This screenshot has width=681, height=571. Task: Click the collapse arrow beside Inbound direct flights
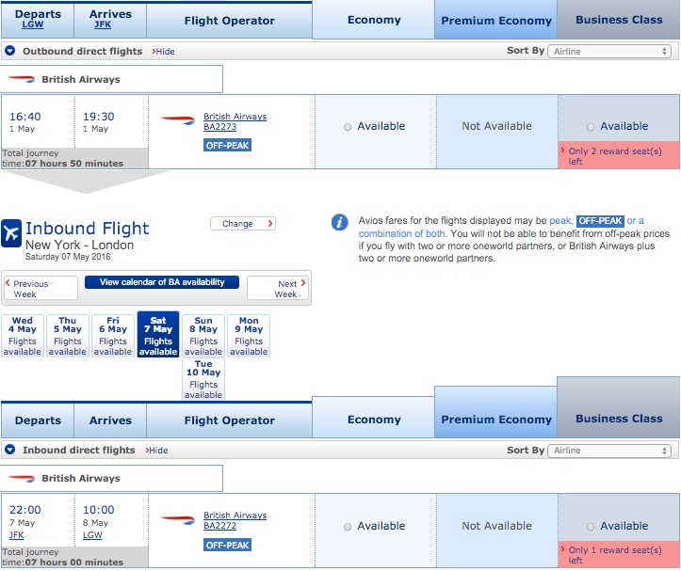click(10, 450)
